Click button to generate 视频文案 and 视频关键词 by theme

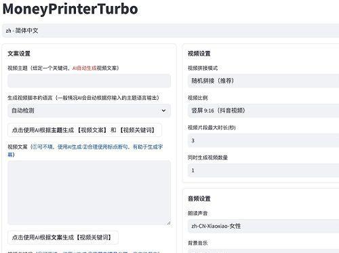pos(85,130)
